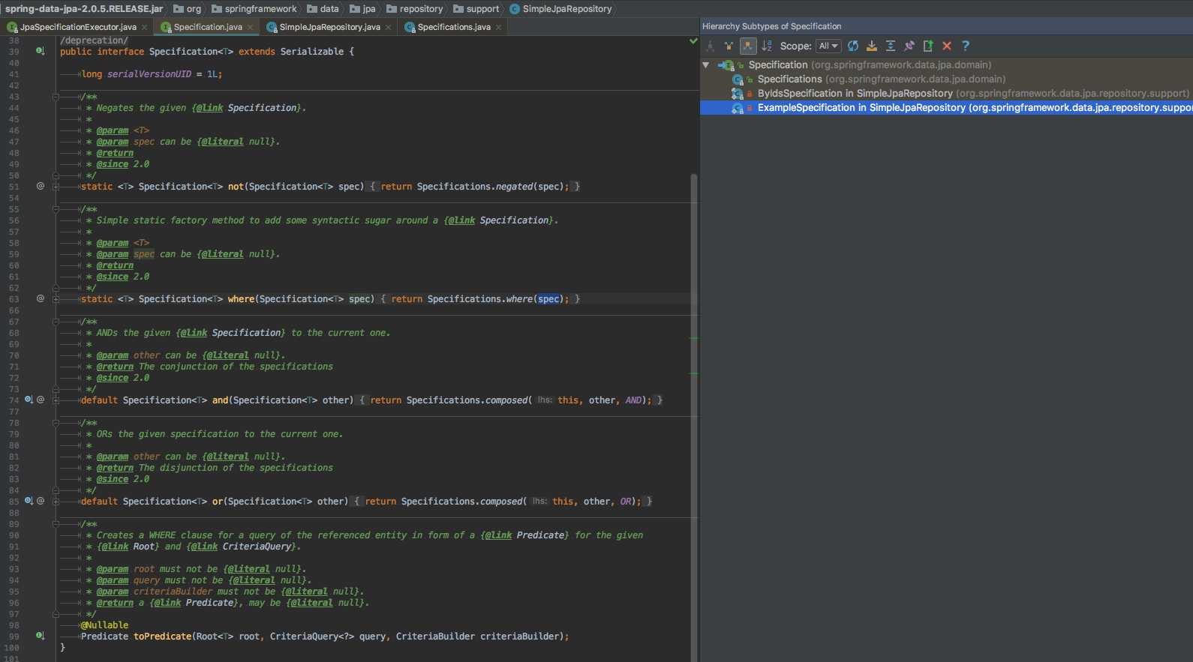Expand folded or() method on line 85

(x=56, y=502)
